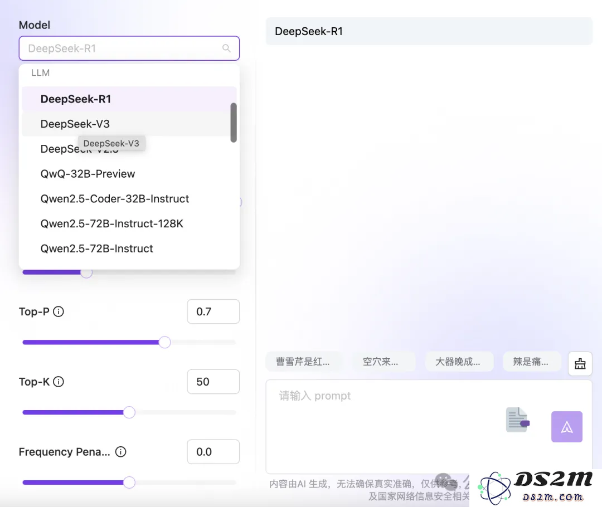Click the purple send button
This screenshot has height=507, width=602.
[x=567, y=427]
